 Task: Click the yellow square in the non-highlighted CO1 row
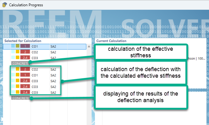coord(18,75)
